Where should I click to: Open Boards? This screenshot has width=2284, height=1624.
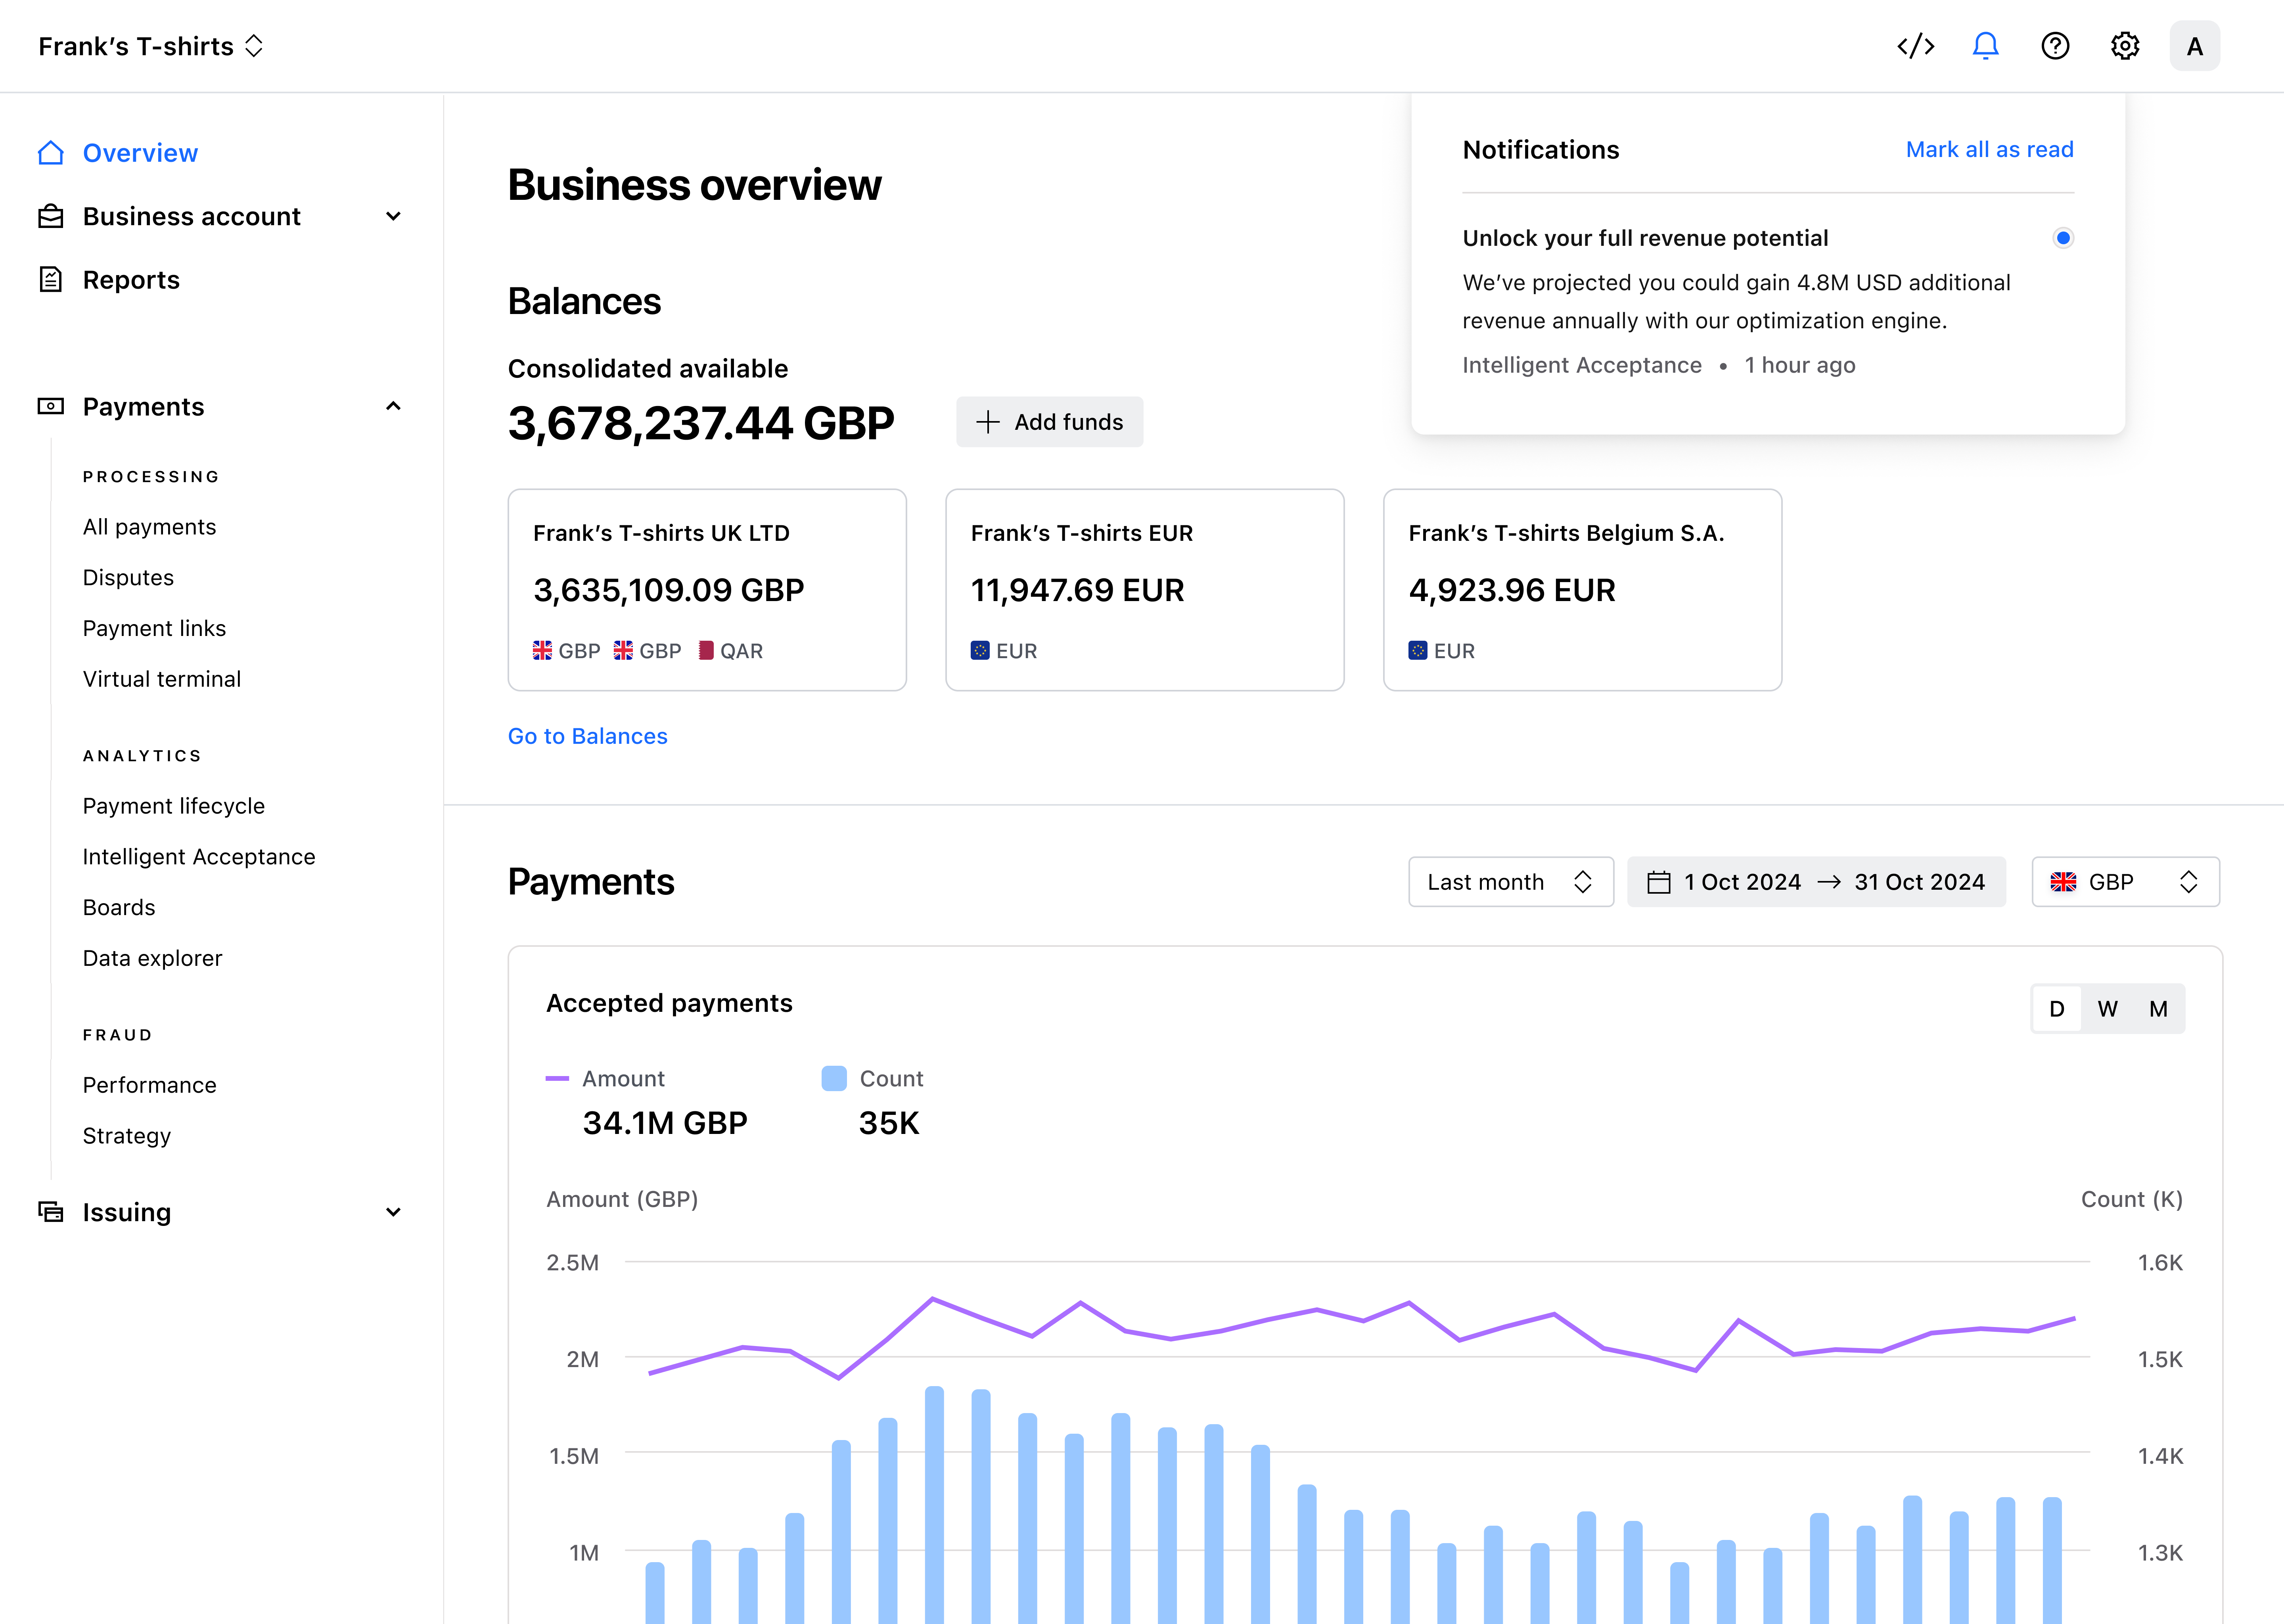click(x=119, y=907)
